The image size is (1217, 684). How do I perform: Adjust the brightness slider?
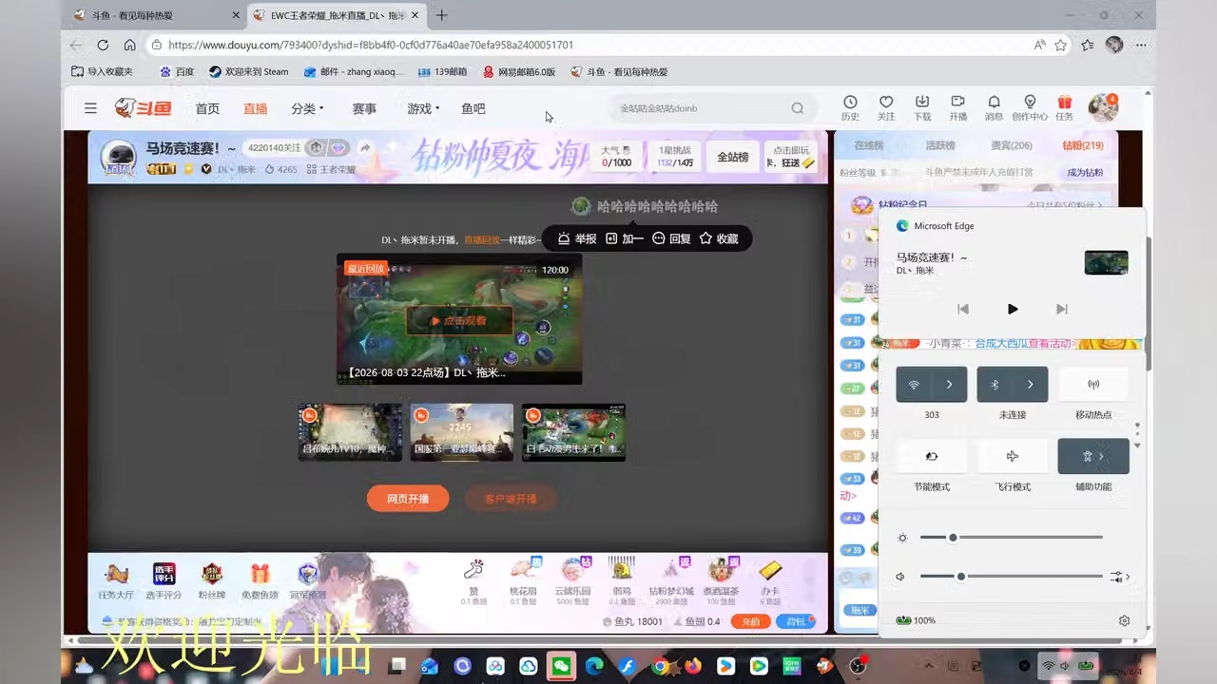pos(1012,538)
